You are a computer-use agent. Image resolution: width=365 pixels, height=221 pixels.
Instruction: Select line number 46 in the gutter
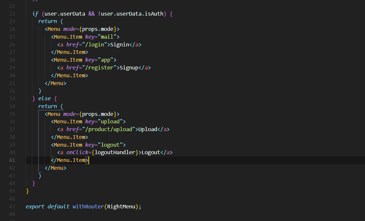pos(12,199)
